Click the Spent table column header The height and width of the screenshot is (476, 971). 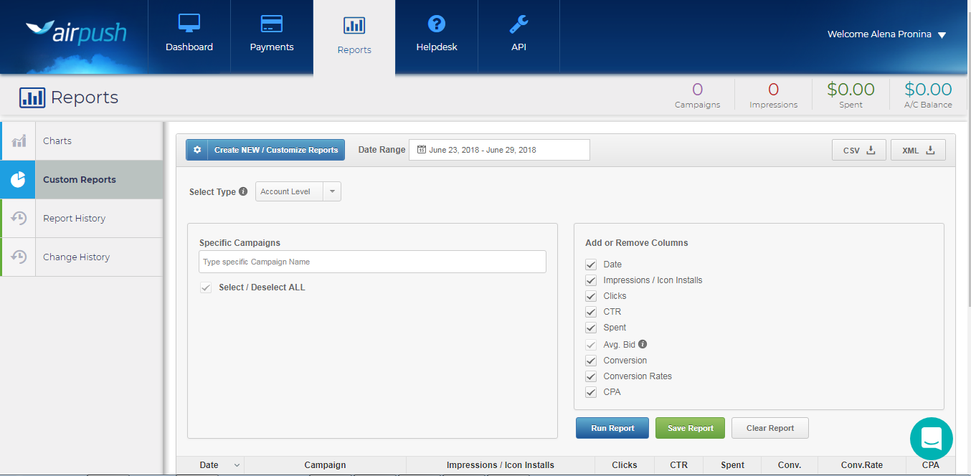[x=733, y=465]
